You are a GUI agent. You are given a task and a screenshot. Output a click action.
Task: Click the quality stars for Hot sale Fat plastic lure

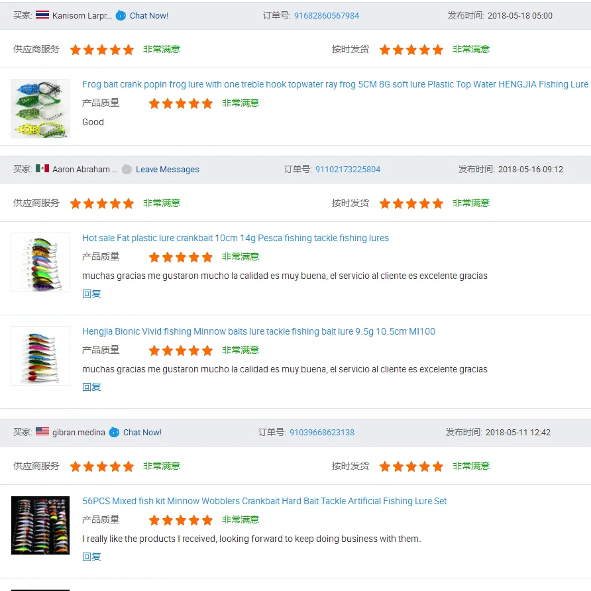[180, 257]
